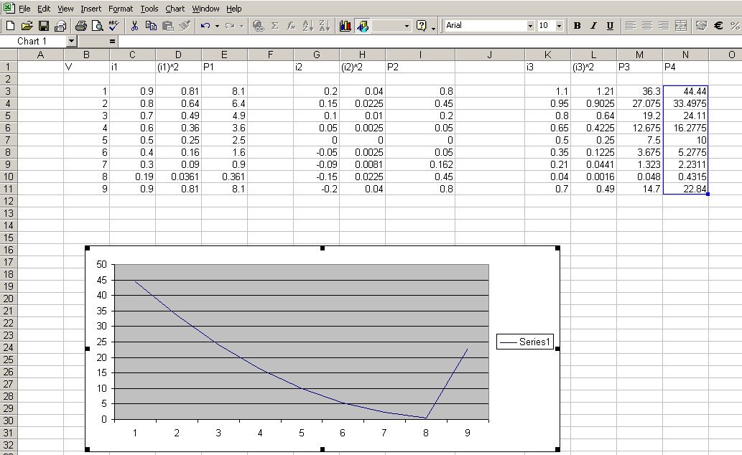742x455 pixels.
Task: Open the font size dropdown
Action: click(x=560, y=26)
